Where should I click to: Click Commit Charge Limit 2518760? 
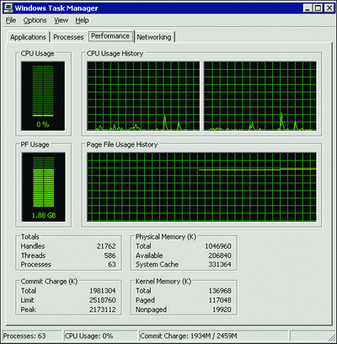pyautogui.click(x=103, y=300)
